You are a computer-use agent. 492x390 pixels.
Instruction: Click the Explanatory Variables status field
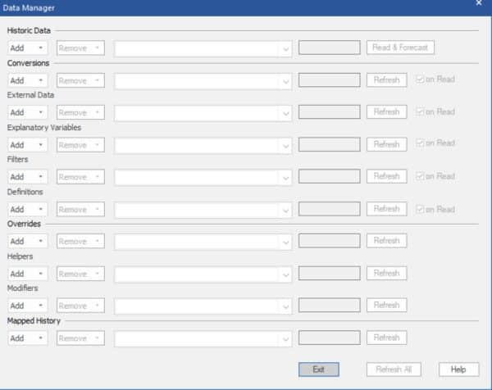pyautogui.click(x=330, y=144)
